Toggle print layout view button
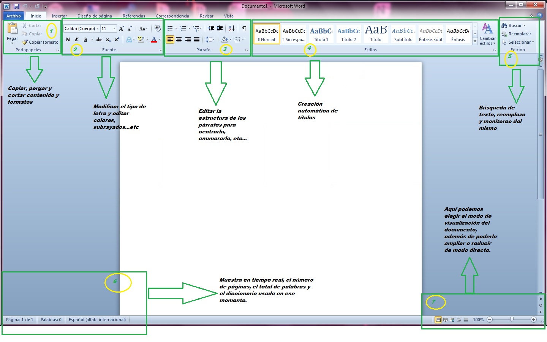 point(438,320)
